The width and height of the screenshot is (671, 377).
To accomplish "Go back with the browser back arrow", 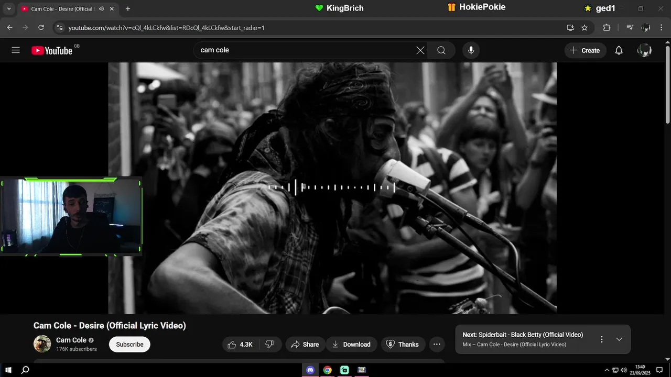I will pos(9,27).
